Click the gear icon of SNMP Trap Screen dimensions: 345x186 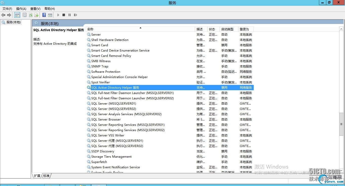click(89, 66)
